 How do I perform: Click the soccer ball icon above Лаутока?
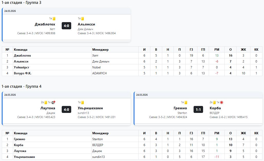53,102
